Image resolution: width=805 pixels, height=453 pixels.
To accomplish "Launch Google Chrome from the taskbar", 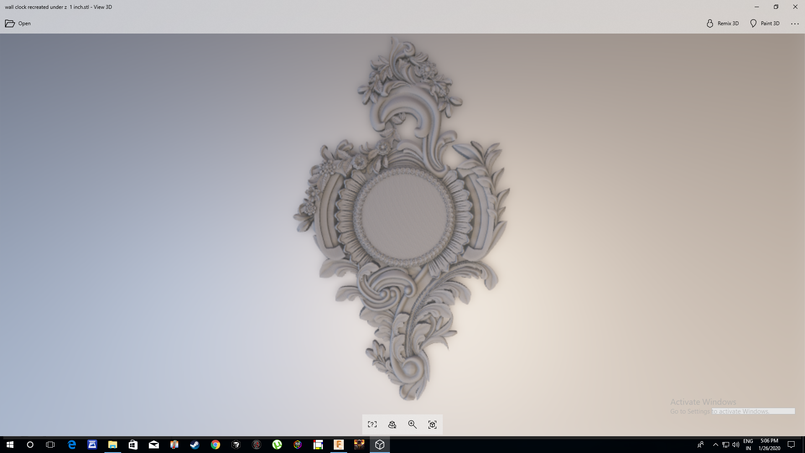I will 216,445.
